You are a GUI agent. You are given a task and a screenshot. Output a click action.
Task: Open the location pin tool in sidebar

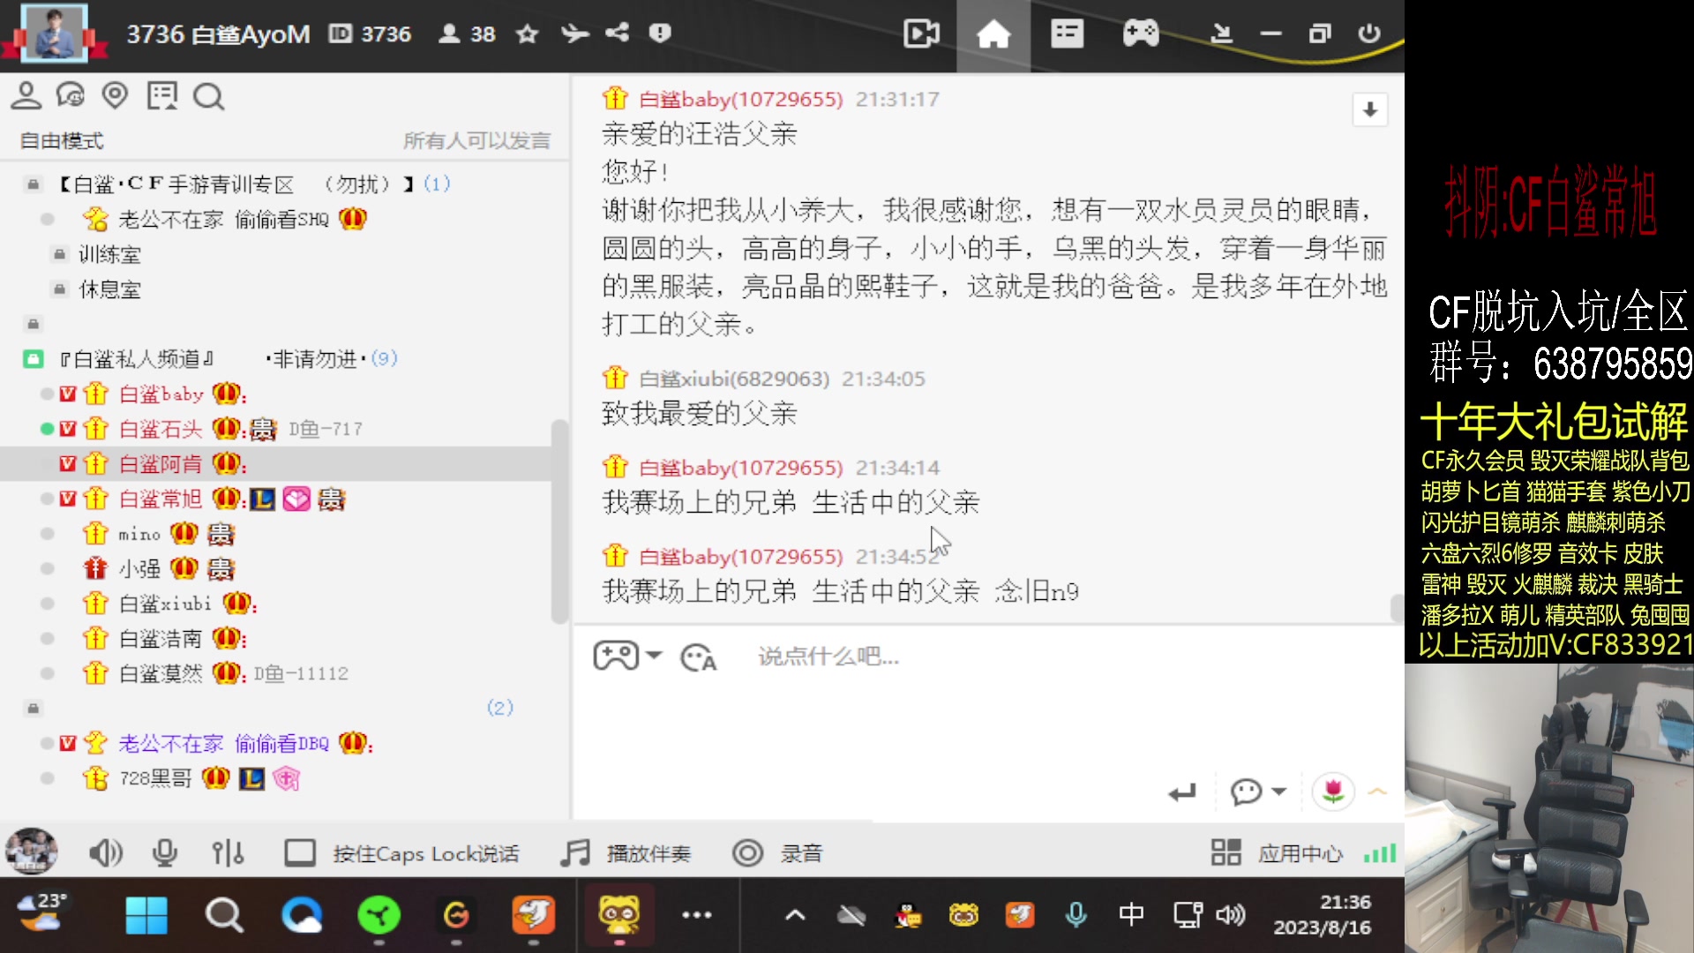click(115, 95)
